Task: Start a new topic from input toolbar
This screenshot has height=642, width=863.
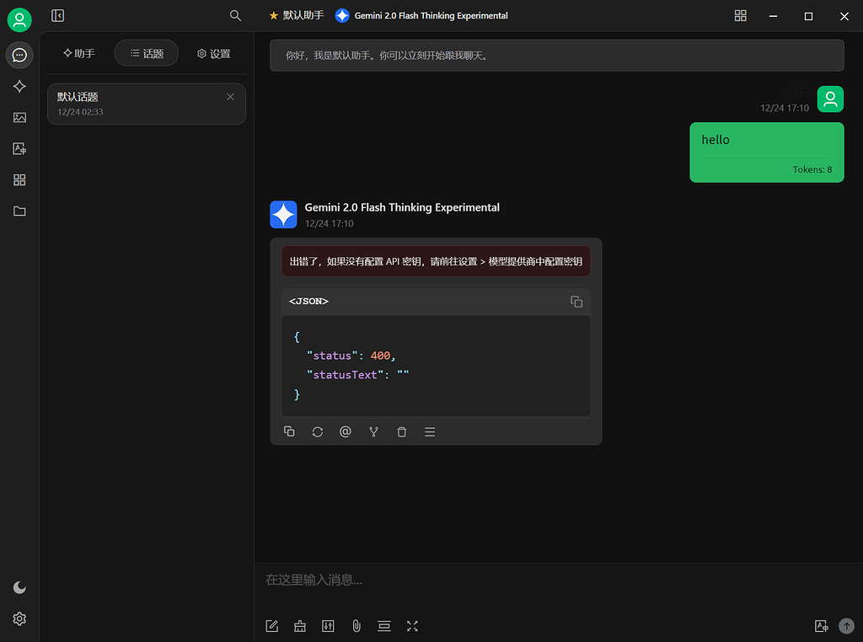Action: 272,626
